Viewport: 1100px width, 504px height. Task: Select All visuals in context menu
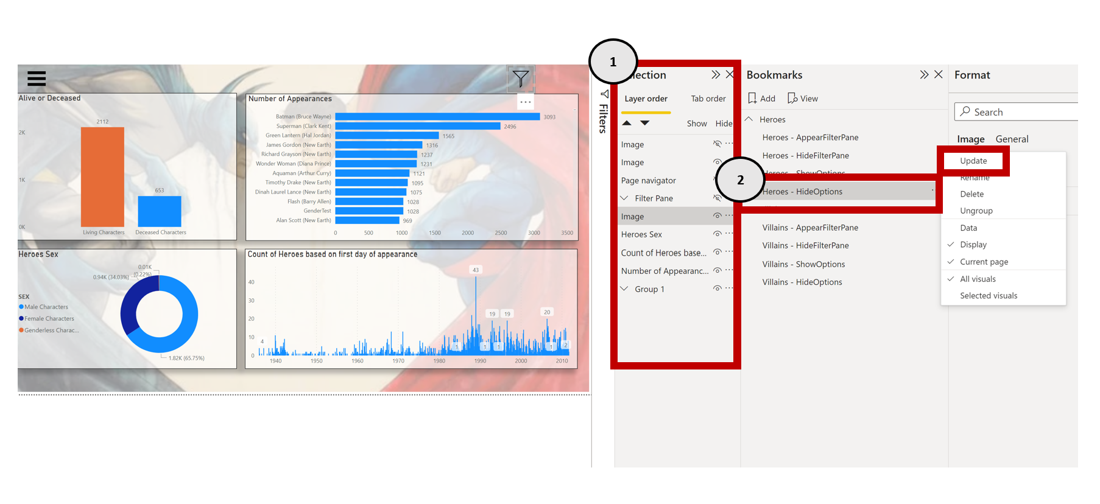pos(978,279)
